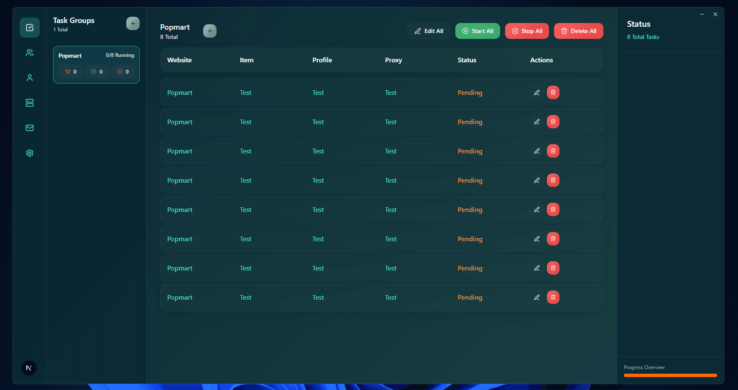Stop all tasks with Stop All

tap(527, 31)
